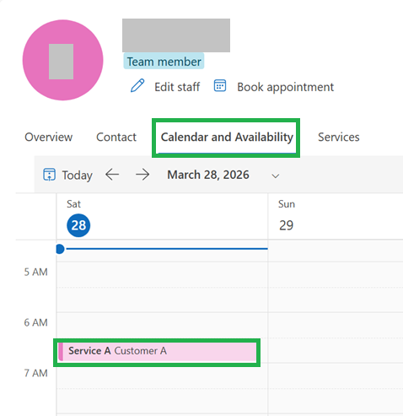Expand the March 28, 2026 date picker chevron
This screenshot has width=403, height=416.
coord(276,176)
